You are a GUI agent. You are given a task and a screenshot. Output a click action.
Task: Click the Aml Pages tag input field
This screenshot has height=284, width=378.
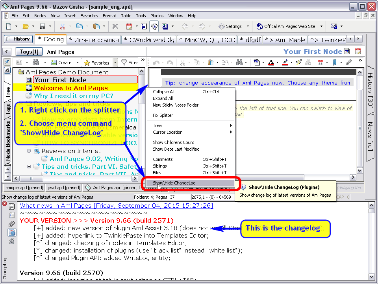click(95, 52)
